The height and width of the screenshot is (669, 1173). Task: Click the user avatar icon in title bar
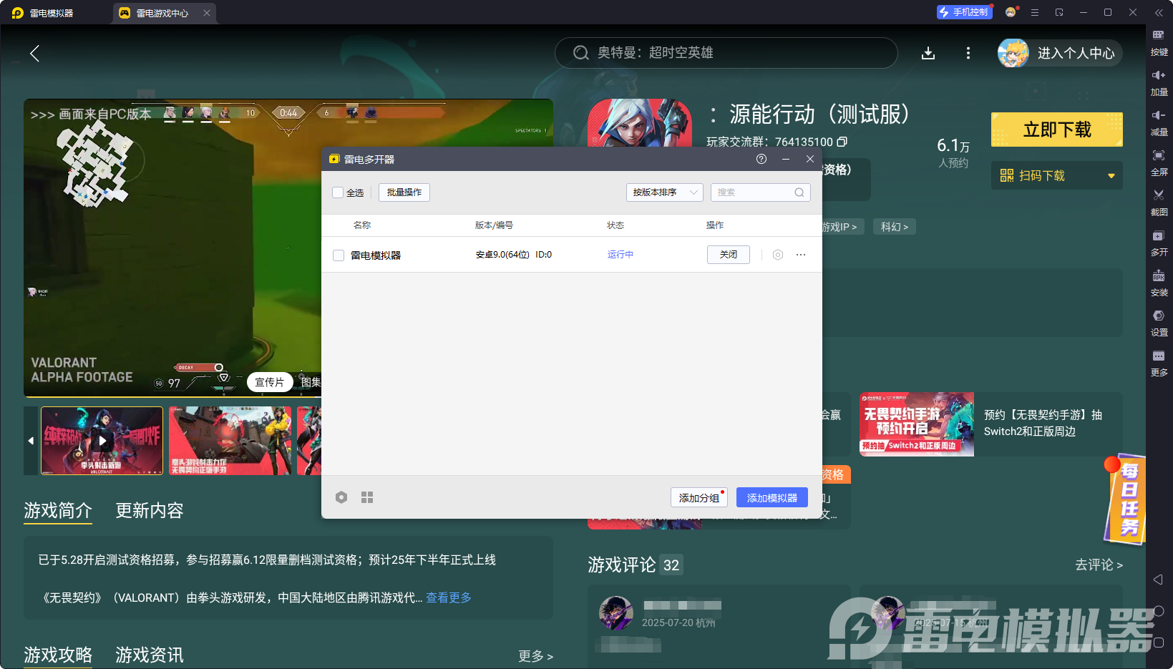pyautogui.click(x=1011, y=12)
